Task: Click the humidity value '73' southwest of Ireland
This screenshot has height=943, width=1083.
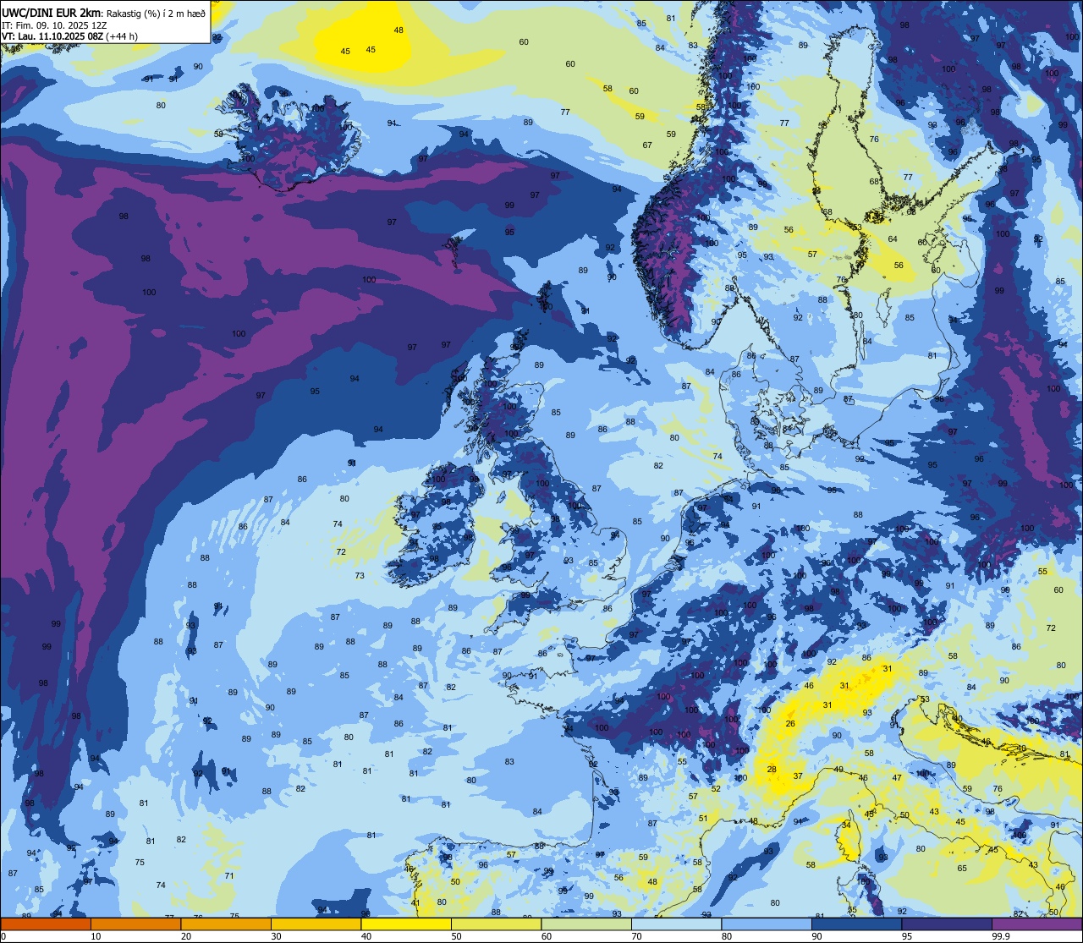Action: click(x=360, y=576)
